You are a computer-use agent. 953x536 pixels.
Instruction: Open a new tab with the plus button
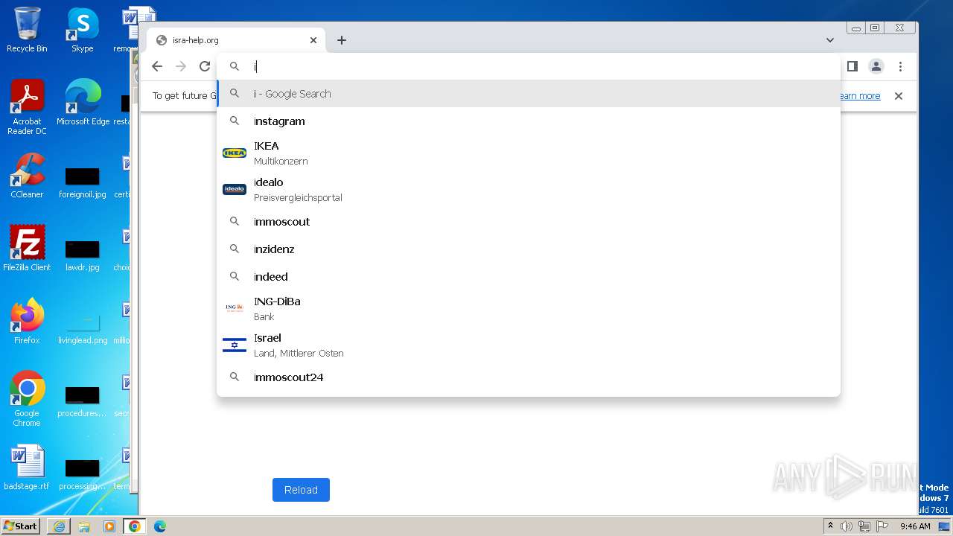[x=342, y=40]
